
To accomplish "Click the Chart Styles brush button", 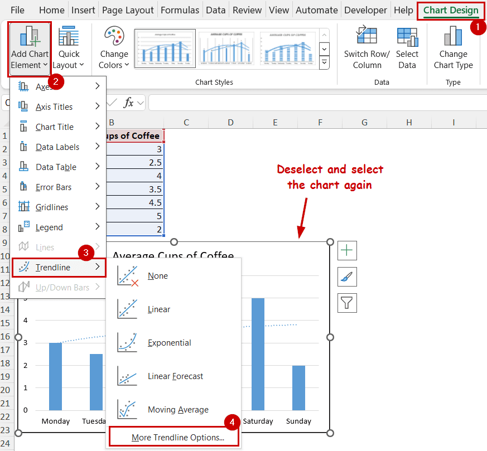I will [347, 277].
